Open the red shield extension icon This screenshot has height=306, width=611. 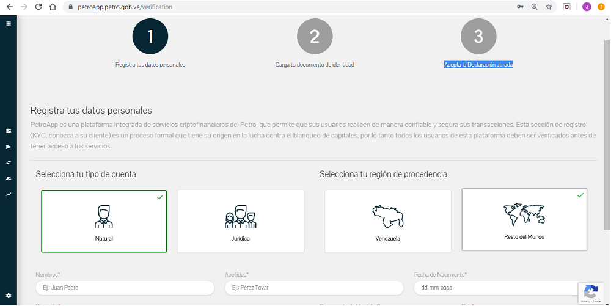[x=567, y=7]
